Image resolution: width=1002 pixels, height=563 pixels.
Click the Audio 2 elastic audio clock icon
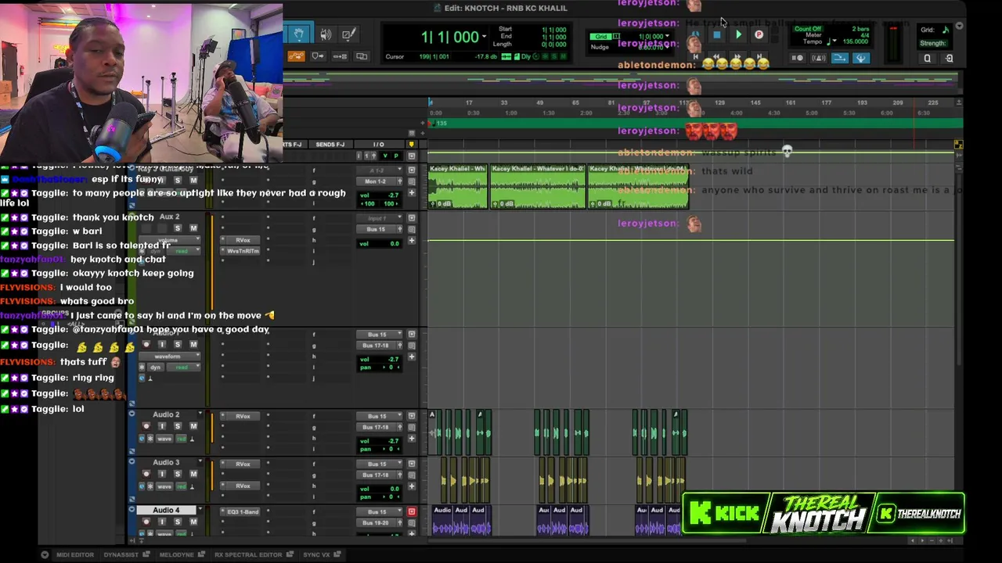coord(142,439)
